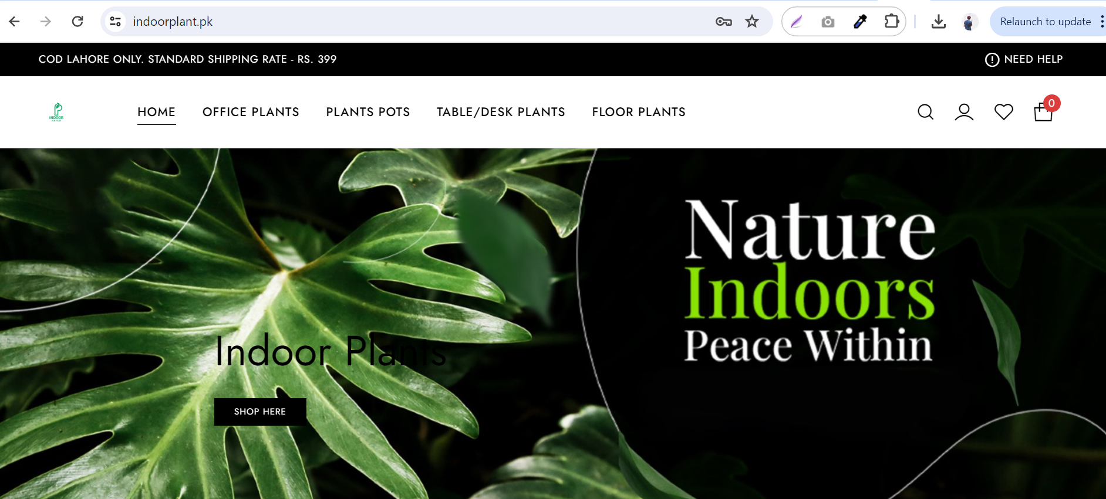Open the browser Extensions puzzle icon
The height and width of the screenshot is (499, 1106).
tap(891, 22)
